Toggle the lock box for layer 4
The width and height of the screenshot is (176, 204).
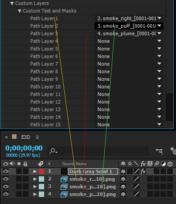pos(25,194)
